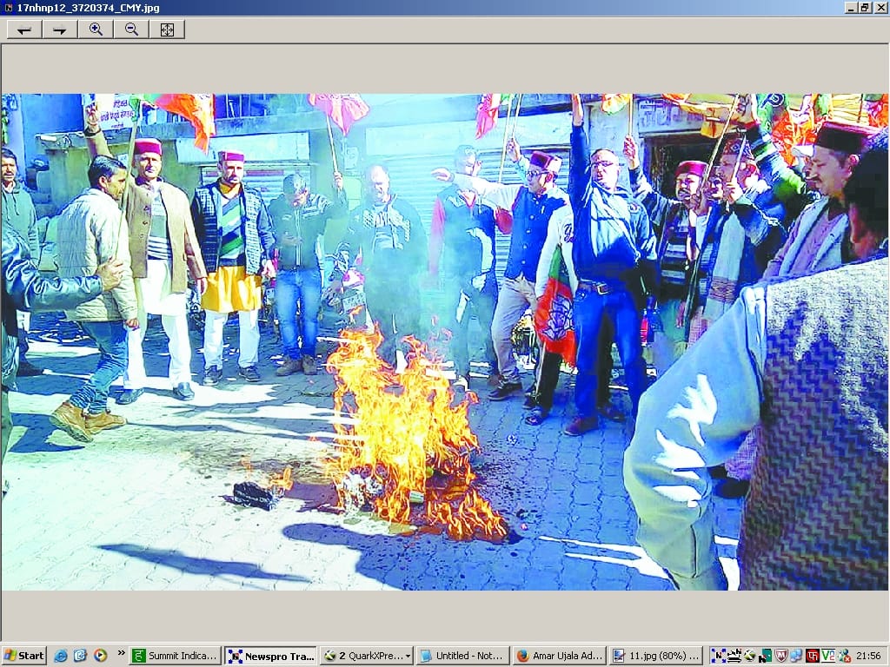Click the fit-to-window tool icon
This screenshot has width=890, height=667.
click(x=167, y=30)
